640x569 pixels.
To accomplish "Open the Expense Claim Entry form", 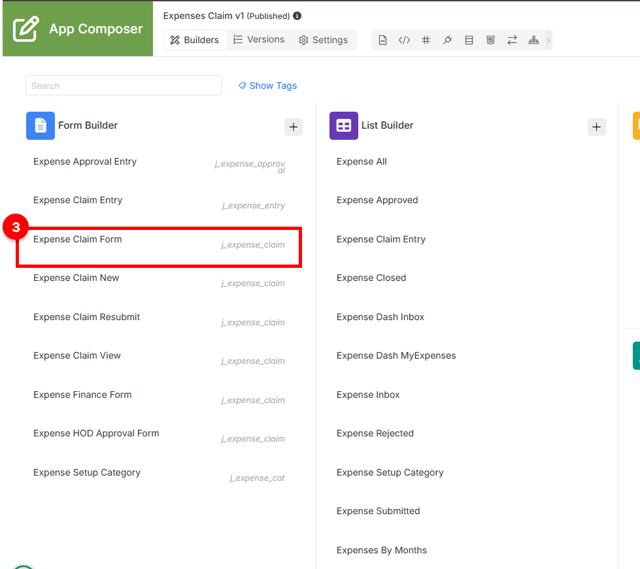I will click(x=78, y=201).
